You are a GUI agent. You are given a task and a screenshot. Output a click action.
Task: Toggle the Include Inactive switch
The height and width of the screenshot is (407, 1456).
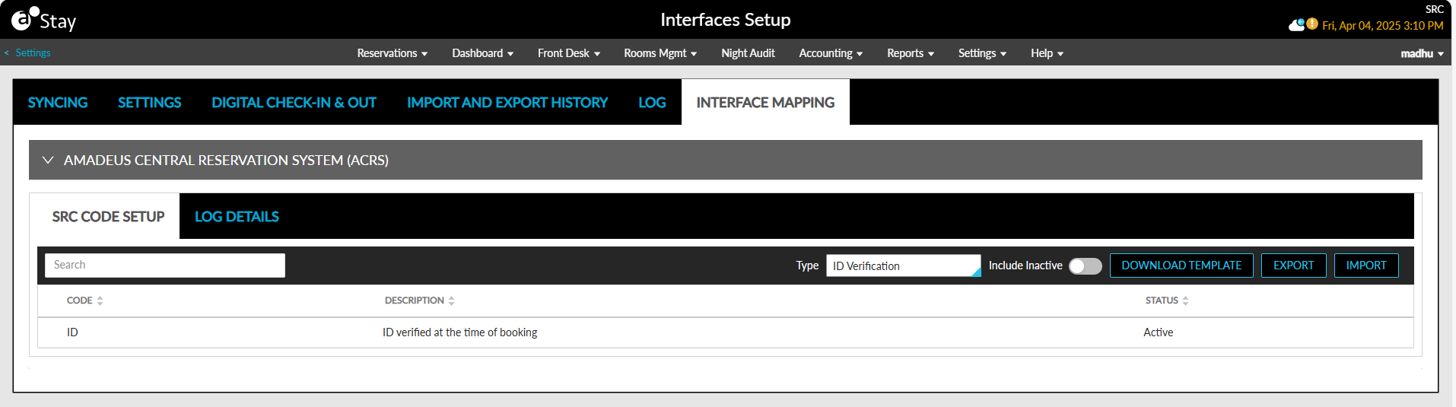1085,266
